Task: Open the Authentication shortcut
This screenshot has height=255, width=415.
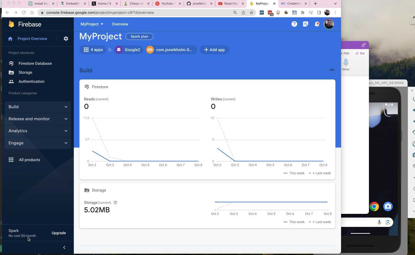Action: 31,81
